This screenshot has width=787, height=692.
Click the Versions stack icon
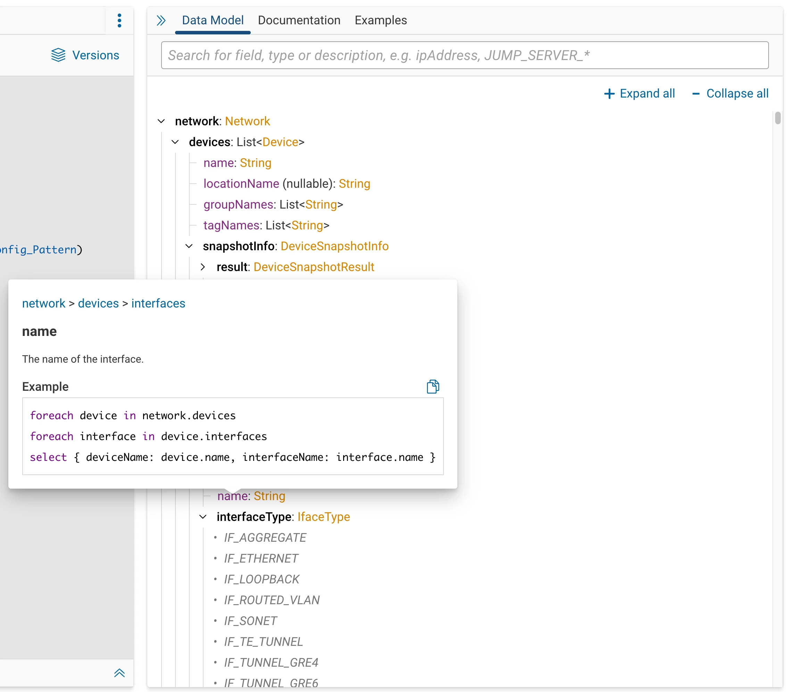(x=58, y=55)
